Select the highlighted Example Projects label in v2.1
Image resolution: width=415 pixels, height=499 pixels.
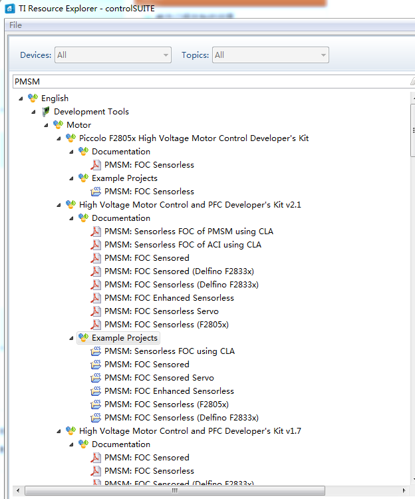click(x=124, y=338)
